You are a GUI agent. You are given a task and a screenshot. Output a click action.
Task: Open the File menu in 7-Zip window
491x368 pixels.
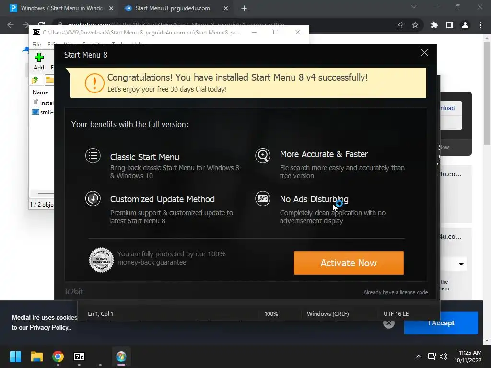(36, 45)
